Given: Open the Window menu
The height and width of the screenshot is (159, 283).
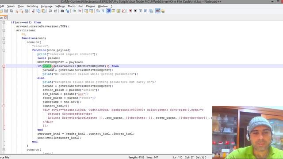Looking at the screenshot, I should click(103, 6).
